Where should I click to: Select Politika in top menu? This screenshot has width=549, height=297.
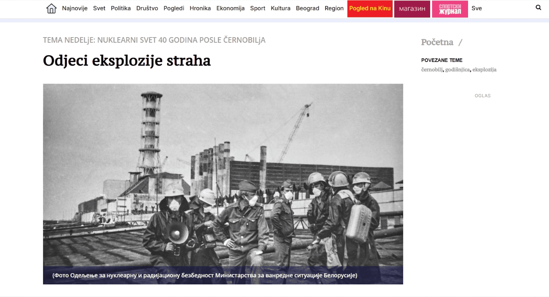(x=121, y=8)
